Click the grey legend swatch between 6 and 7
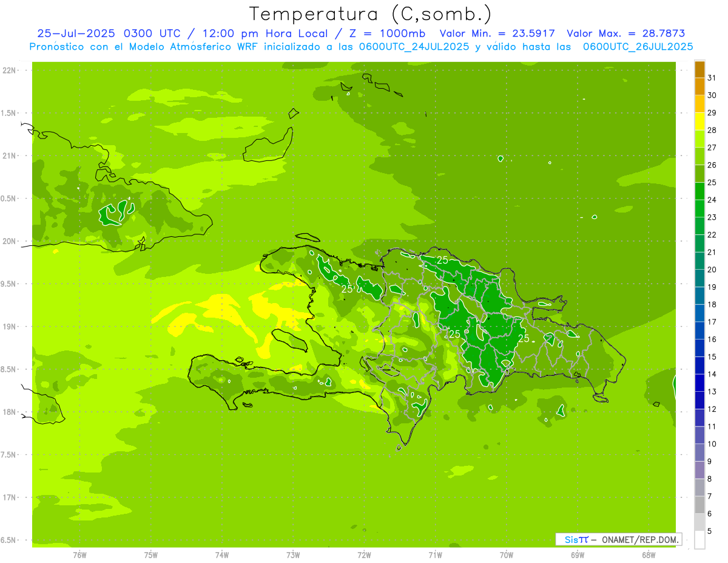 point(699,505)
